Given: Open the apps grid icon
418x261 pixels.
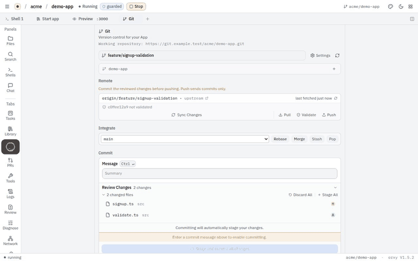Looking at the screenshot, I should (x=411, y=6).
